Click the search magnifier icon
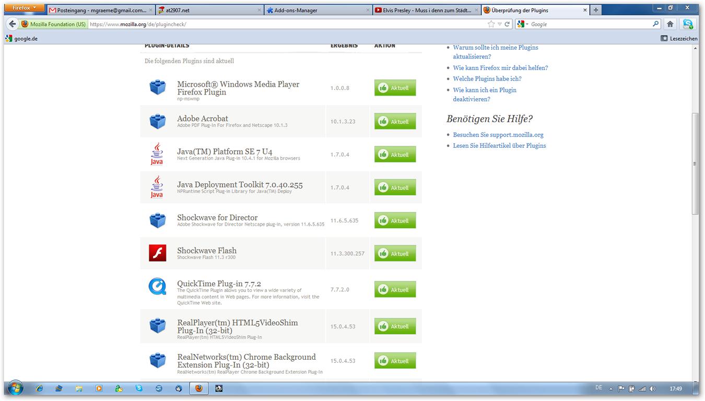Viewport: 705px width, 401px height. click(x=656, y=24)
